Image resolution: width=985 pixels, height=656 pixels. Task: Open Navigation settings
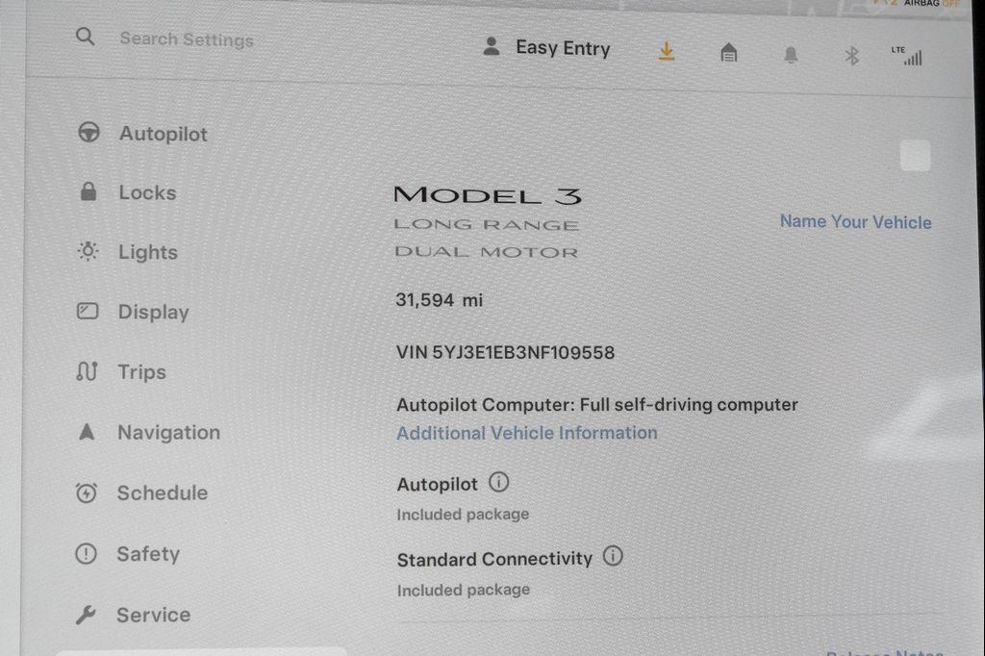pos(148,432)
